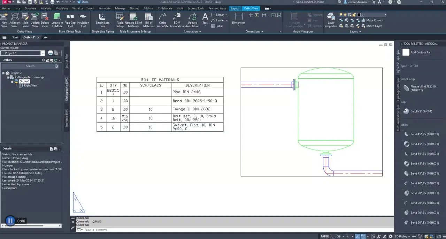The width and height of the screenshot is (446, 239).
Task: Undo with the quick access arrow
Action: point(58,2)
